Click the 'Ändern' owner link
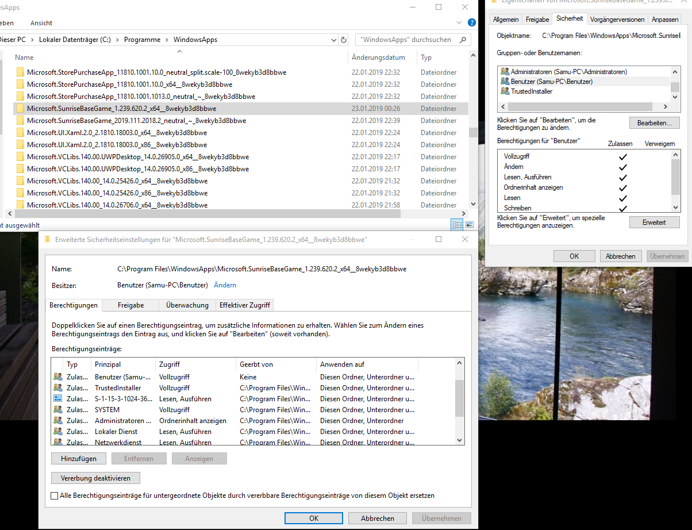692x530 pixels. [x=225, y=285]
